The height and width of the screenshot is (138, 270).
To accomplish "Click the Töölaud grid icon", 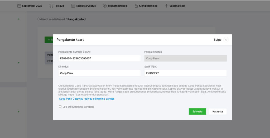I will pyautogui.click(x=51, y=6).
